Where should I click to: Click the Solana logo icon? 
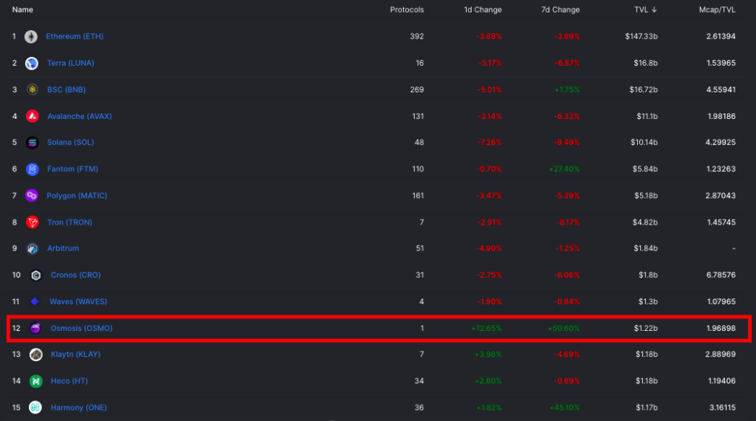32,143
